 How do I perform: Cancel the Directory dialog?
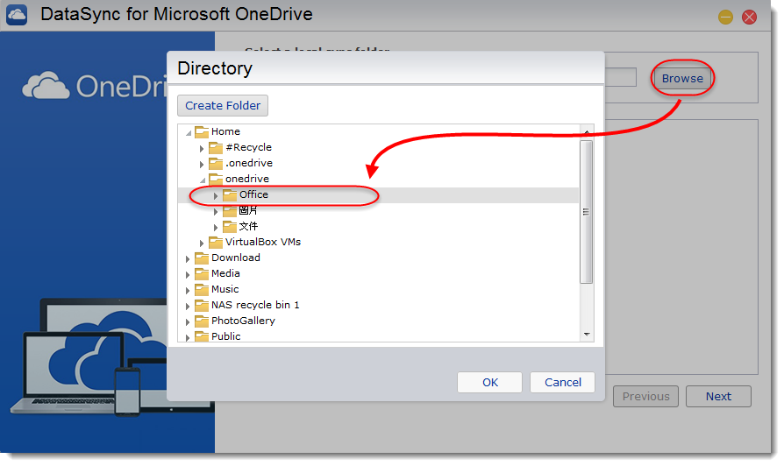point(562,382)
